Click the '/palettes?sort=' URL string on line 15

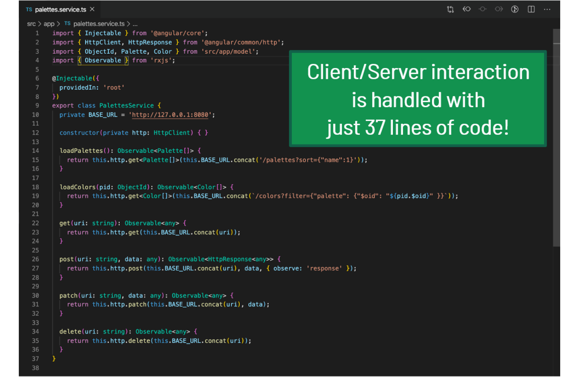[308, 160]
